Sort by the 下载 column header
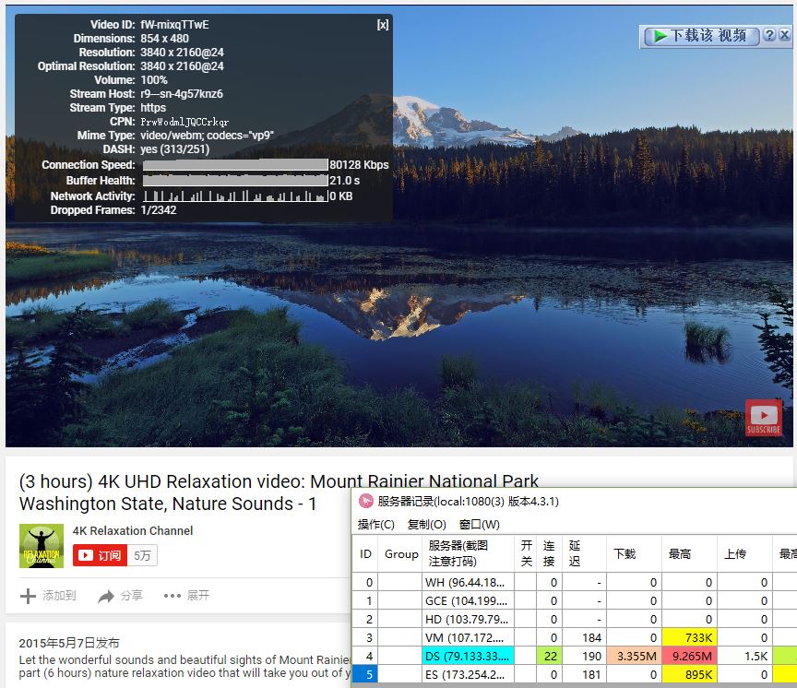Image resolution: width=797 pixels, height=688 pixels. point(625,553)
